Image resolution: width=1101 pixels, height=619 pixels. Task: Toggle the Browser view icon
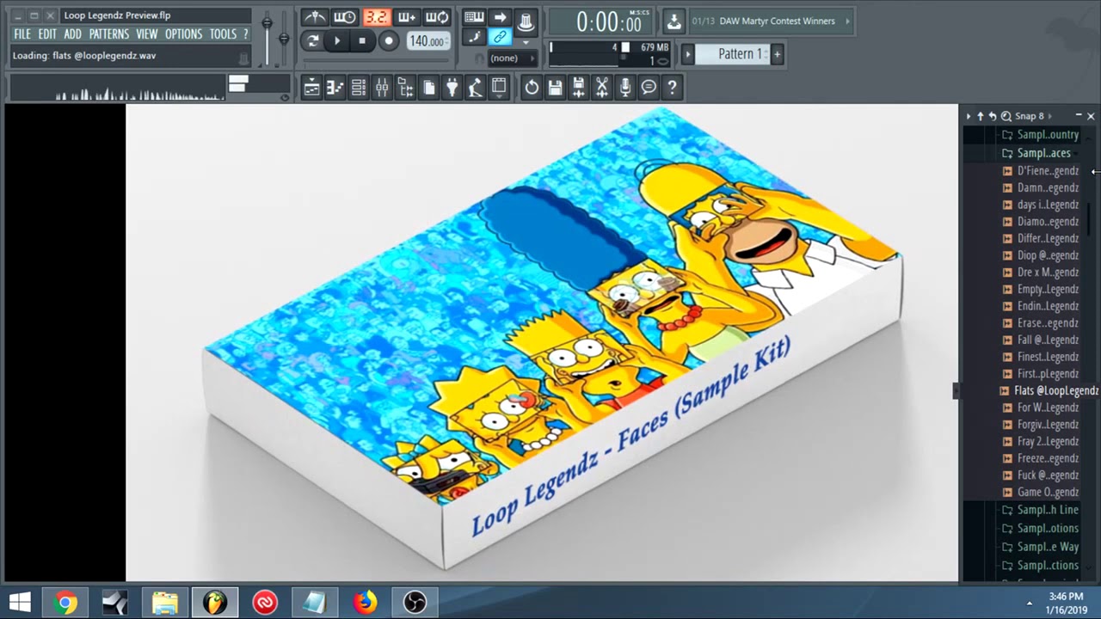pos(405,87)
